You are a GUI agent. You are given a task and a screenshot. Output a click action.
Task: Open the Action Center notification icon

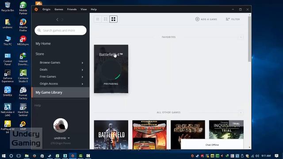(276, 156)
